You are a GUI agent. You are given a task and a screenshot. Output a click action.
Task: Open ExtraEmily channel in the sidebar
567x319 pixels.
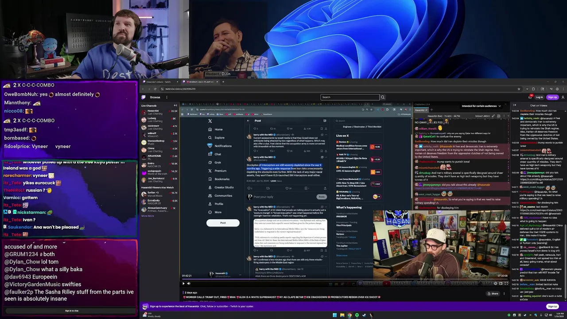pyautogui.click(x=159, y=202)
